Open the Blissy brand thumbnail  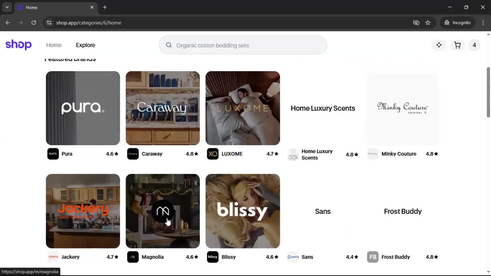(x=242, y=211)
